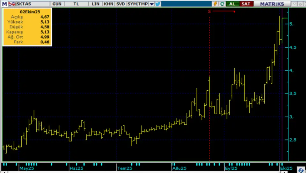This screenshot has width=306, height=173.
Task: Toggle the KHN option in toolbar
Action: pyautogui.click(x=108, y=4)
